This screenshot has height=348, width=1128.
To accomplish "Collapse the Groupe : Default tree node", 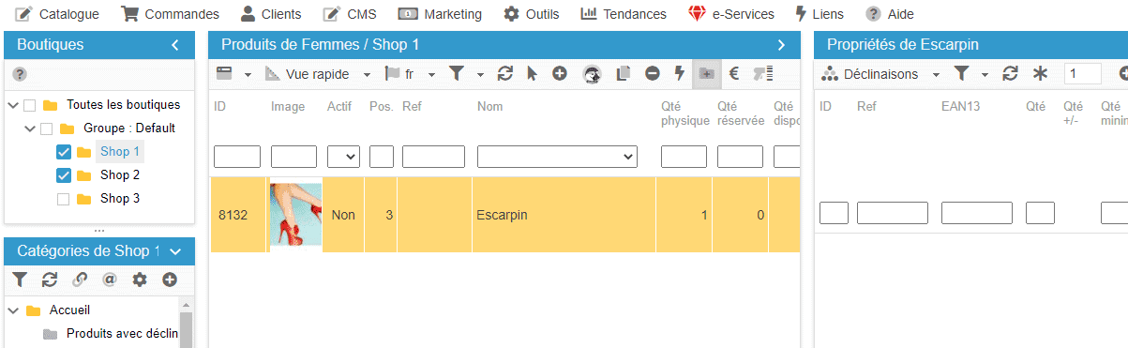I will [x=29, y=129].
